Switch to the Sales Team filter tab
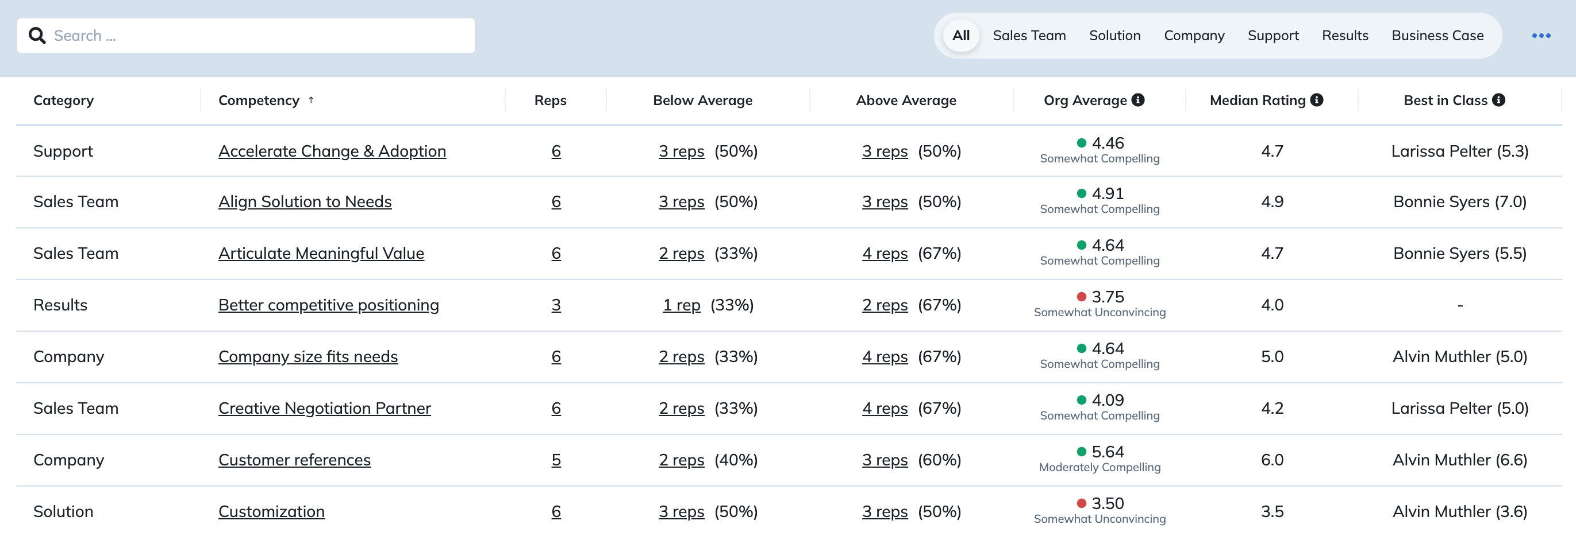Image resolution: width=1576 pixels, height=536 pixels. click(1029, 36)
